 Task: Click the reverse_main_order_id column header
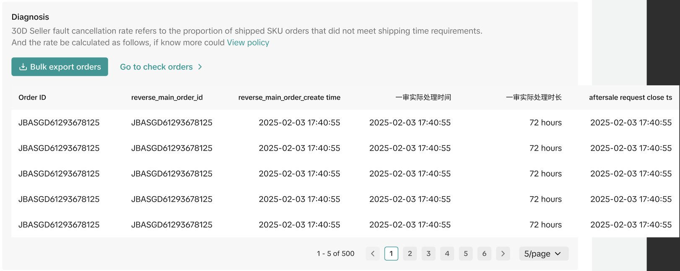point(167,97)
